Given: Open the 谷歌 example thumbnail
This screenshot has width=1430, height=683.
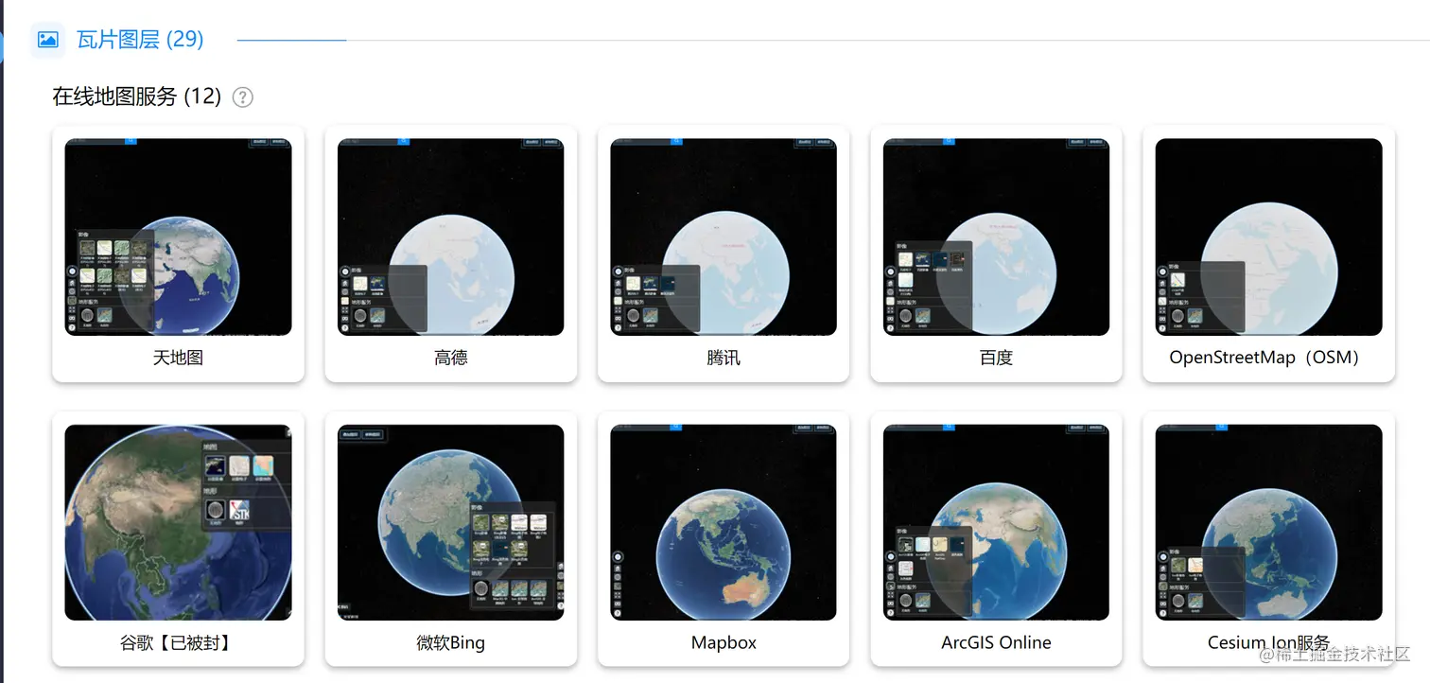Looking at the screenshot, I should coord(178,522).
